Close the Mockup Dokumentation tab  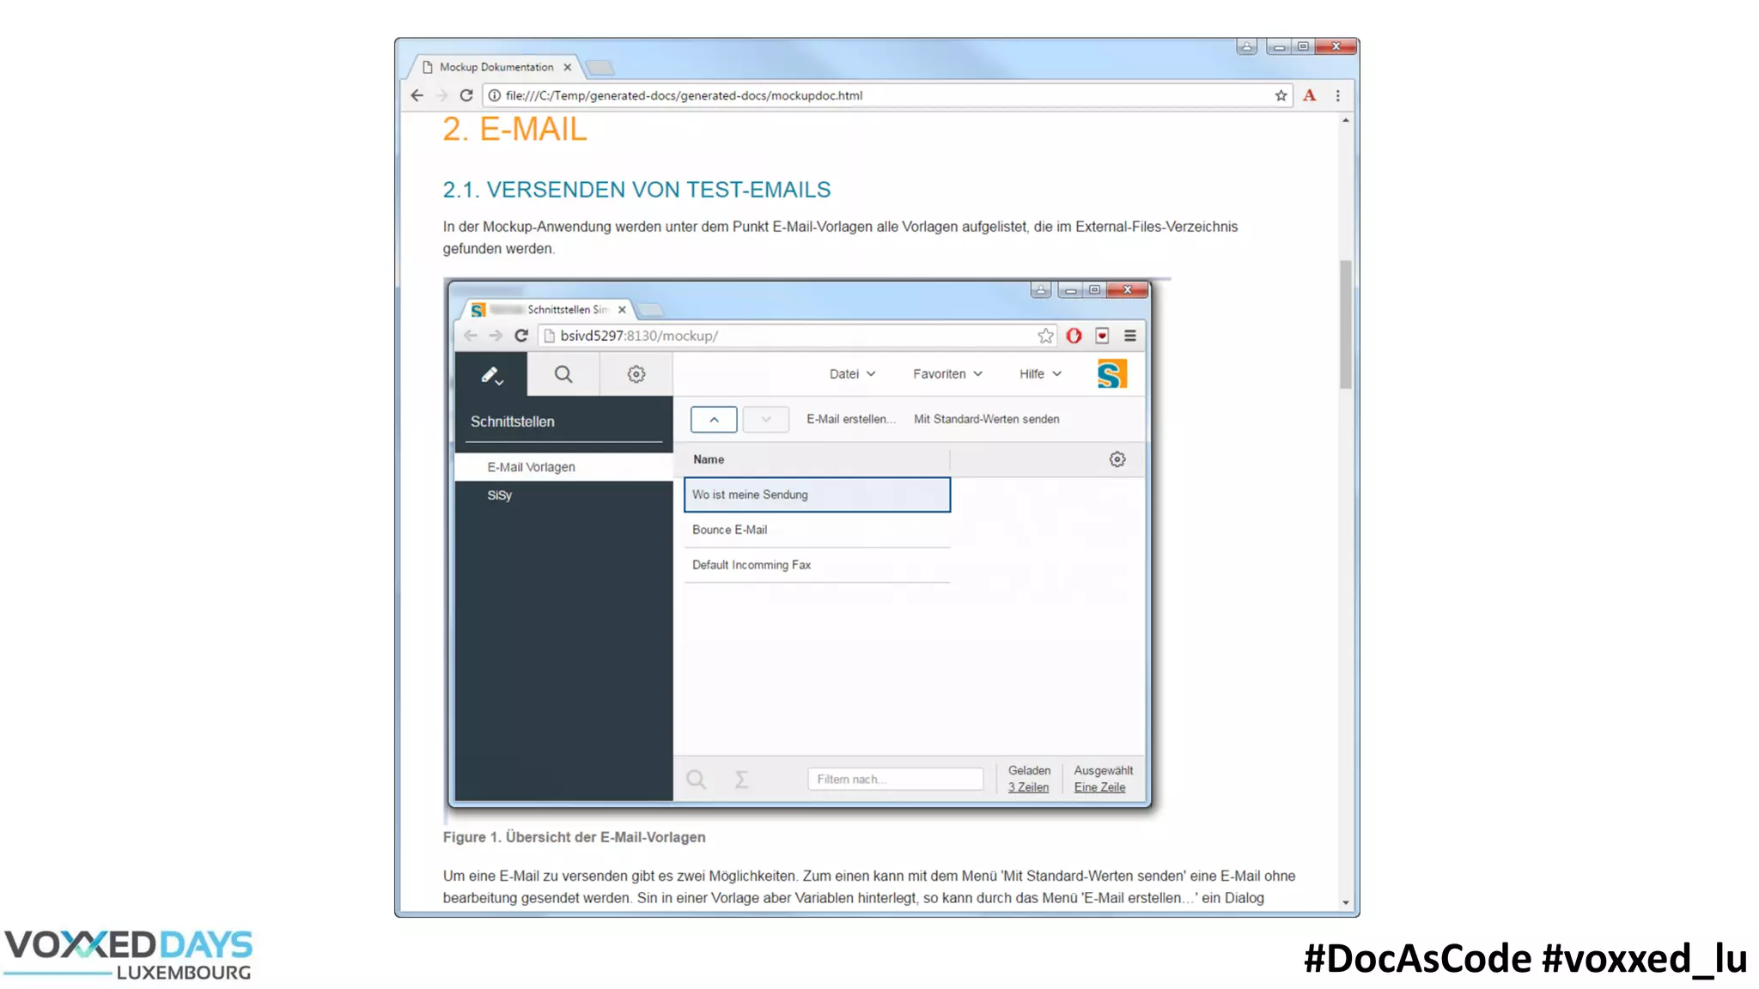(x=567, y=67)
